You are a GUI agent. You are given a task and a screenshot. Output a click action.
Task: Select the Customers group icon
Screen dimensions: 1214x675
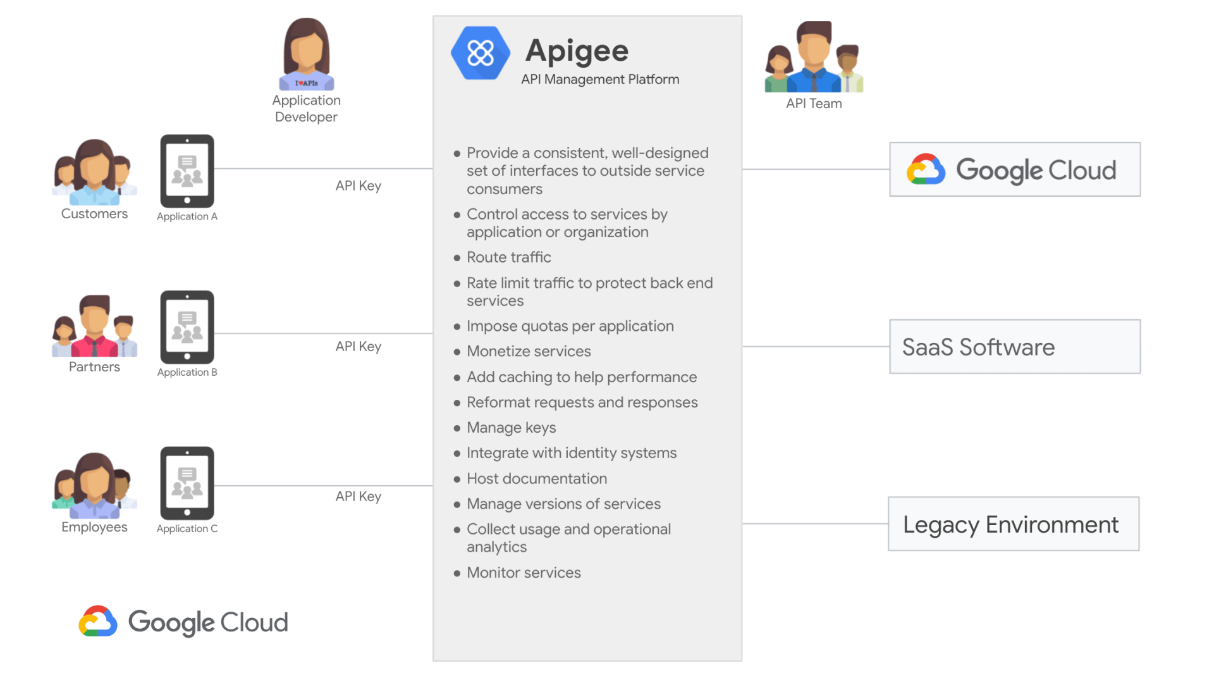tap(95, 172)
